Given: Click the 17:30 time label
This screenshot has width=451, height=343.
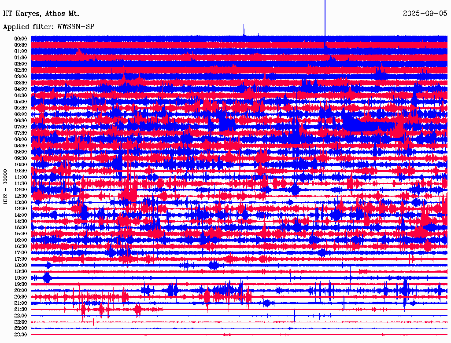Looking at the screenshot, I should [21, 259].
